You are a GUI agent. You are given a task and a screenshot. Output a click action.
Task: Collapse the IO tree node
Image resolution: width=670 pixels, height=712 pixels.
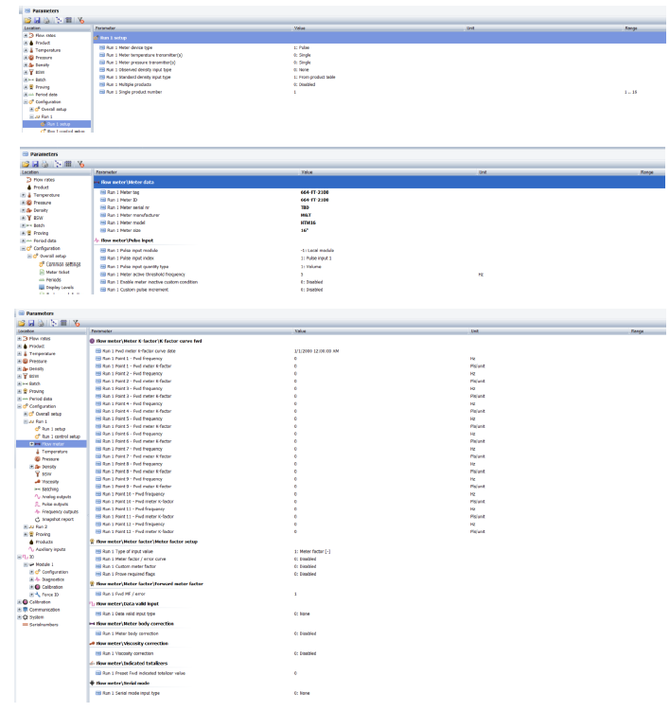[x=19, y=557]
